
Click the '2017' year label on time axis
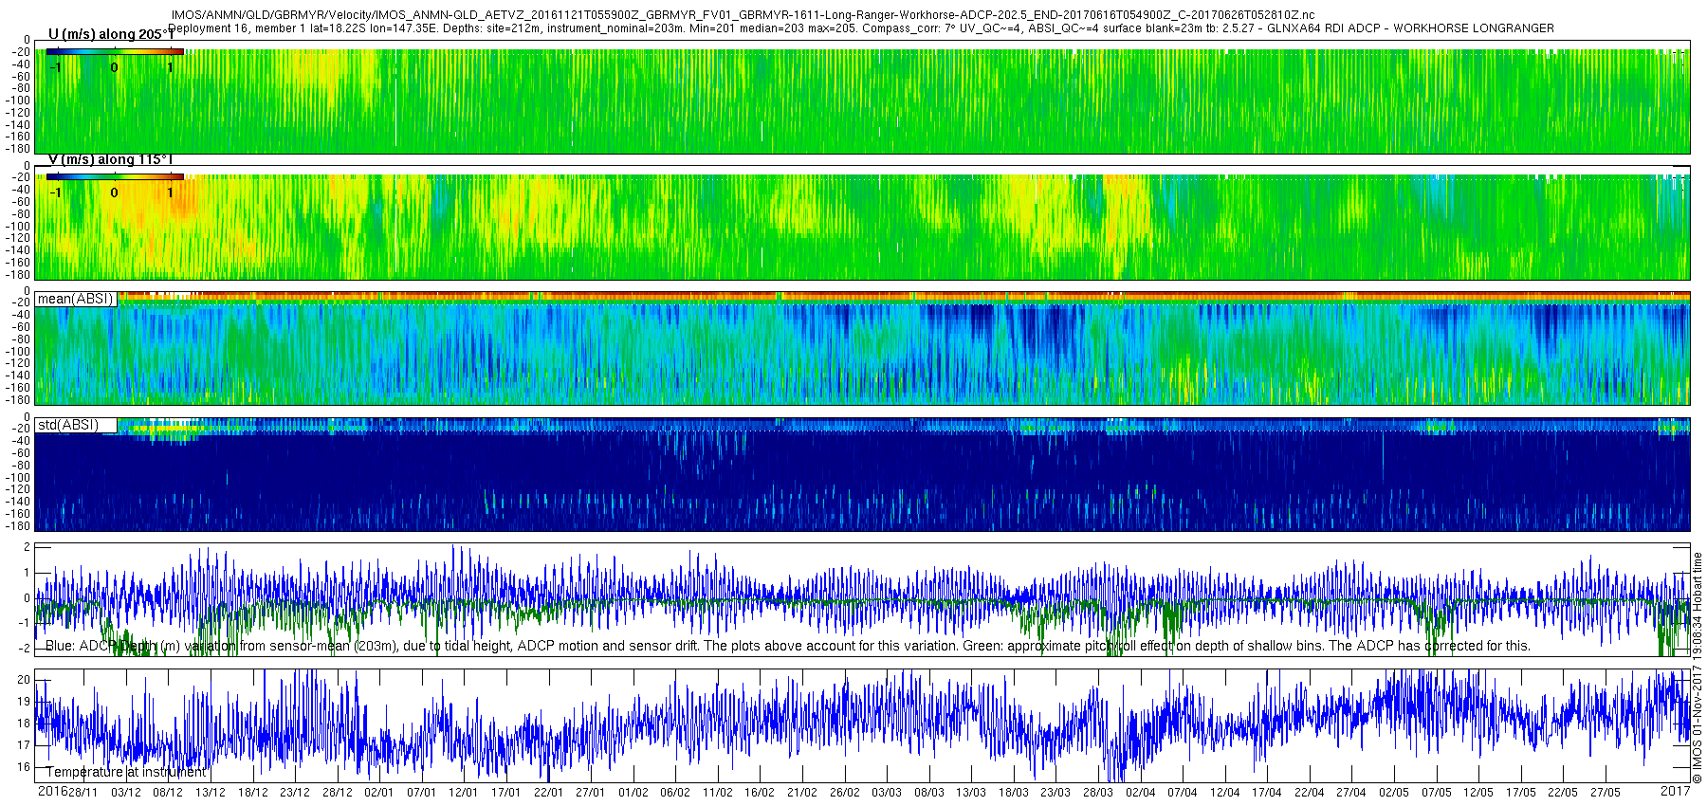(1676, 791)
